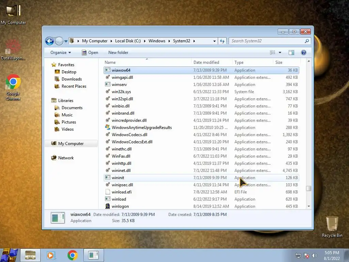The width and height of the screenshot is (349, 262).
Task: Select wininet.dll file
Action: 201,171
